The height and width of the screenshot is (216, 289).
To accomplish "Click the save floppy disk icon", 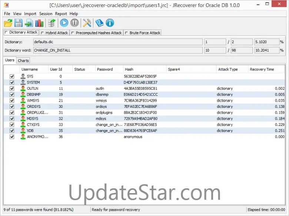I will coord(19,23).
